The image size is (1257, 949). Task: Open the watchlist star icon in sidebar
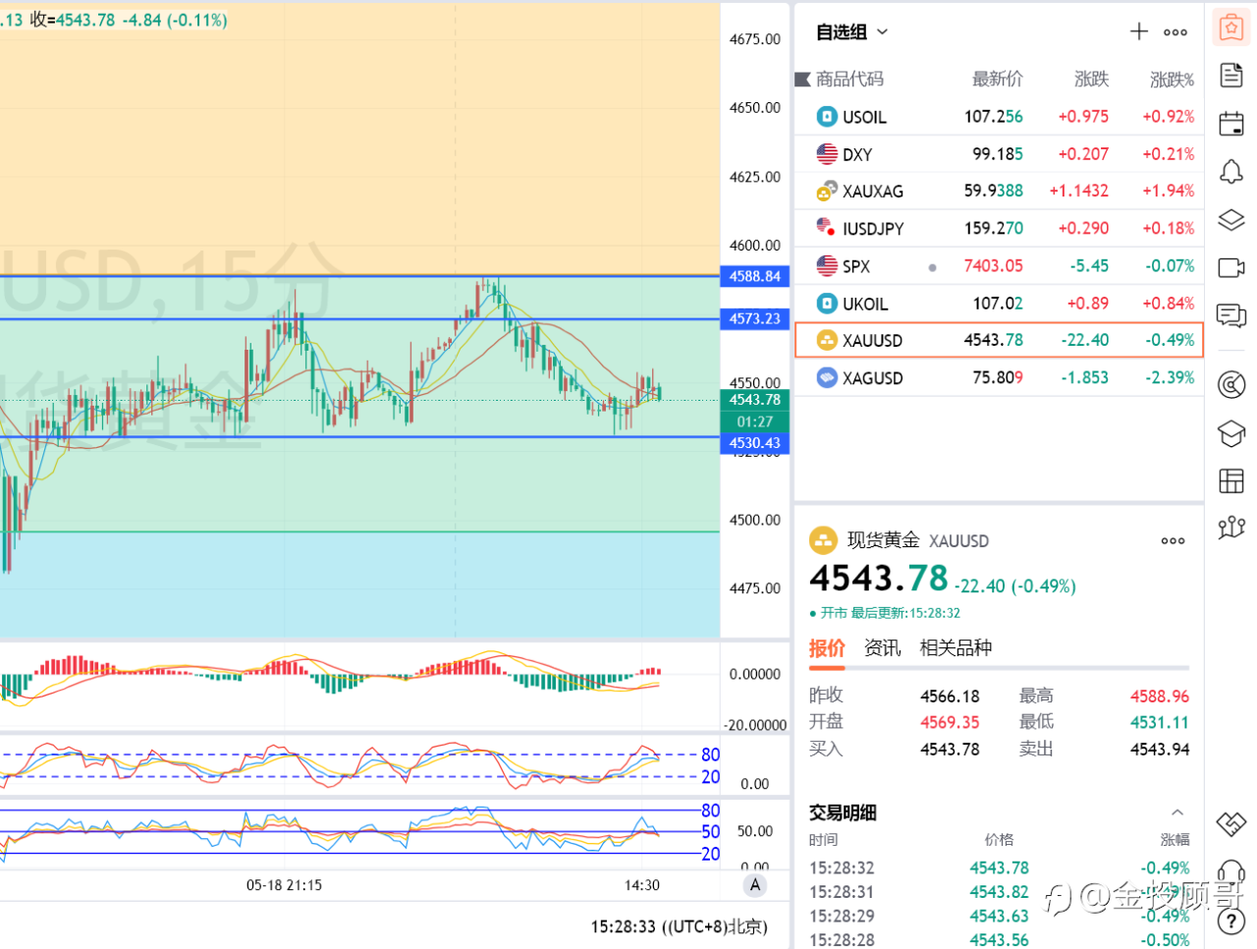tap(1231, 28)
